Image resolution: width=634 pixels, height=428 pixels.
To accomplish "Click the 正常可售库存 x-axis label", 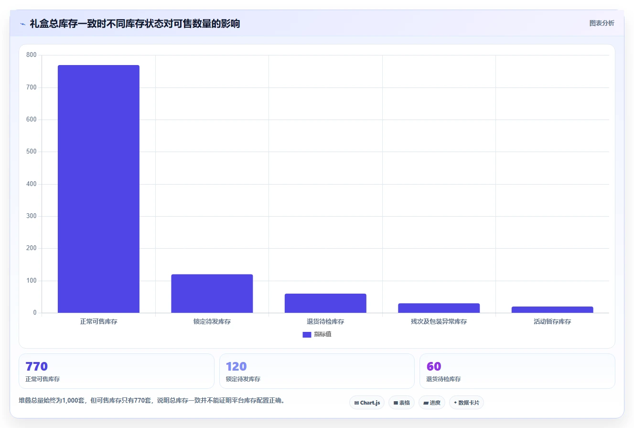I will pyautogui.click(x=98, y=322).
